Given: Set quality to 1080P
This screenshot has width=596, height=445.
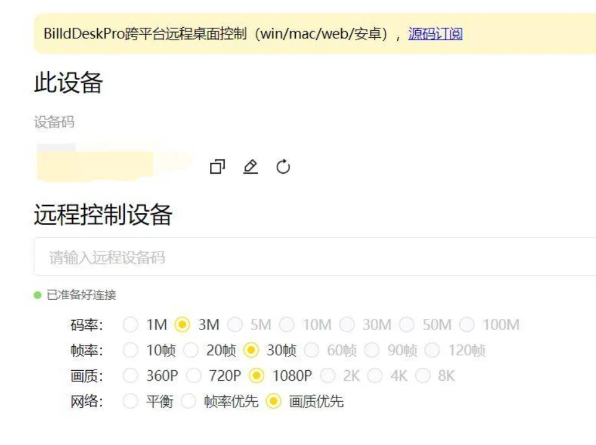Looking at the screenshot, I should [256, 376].
